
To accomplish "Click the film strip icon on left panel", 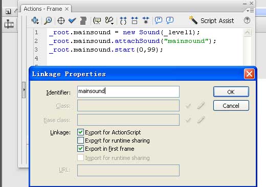I will [x=9, y=24].
